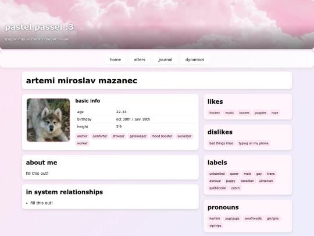Click the hockey tag under likes
The image size is (314, 236).
(x=215, y=113)
